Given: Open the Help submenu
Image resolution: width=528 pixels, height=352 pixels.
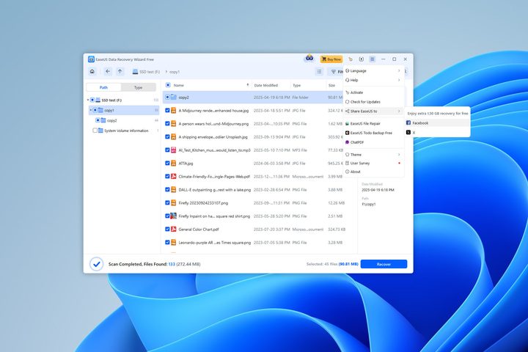Looking at the screenshot, I should pyautogui.click(x=373, y=80).
